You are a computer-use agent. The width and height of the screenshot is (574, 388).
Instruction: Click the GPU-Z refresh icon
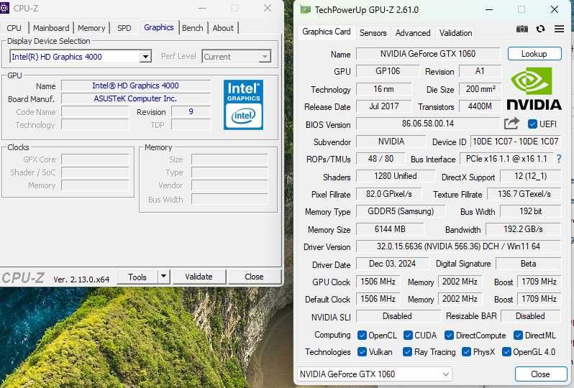point(540,29)
